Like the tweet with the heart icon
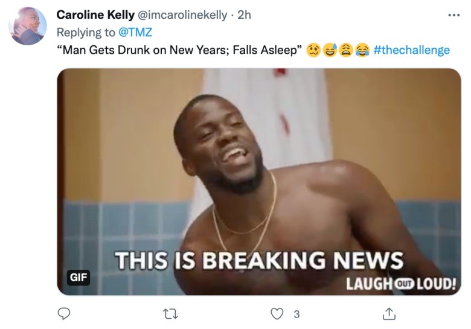Screen dimensions: 471x329 [277, 313]
